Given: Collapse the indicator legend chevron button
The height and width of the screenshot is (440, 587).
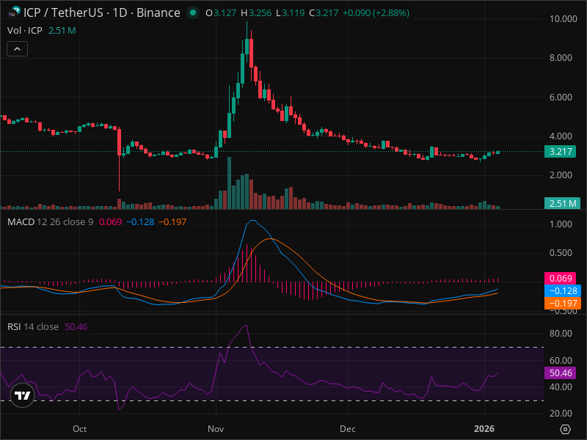Looking at the screenshot, I should point(17,48).
